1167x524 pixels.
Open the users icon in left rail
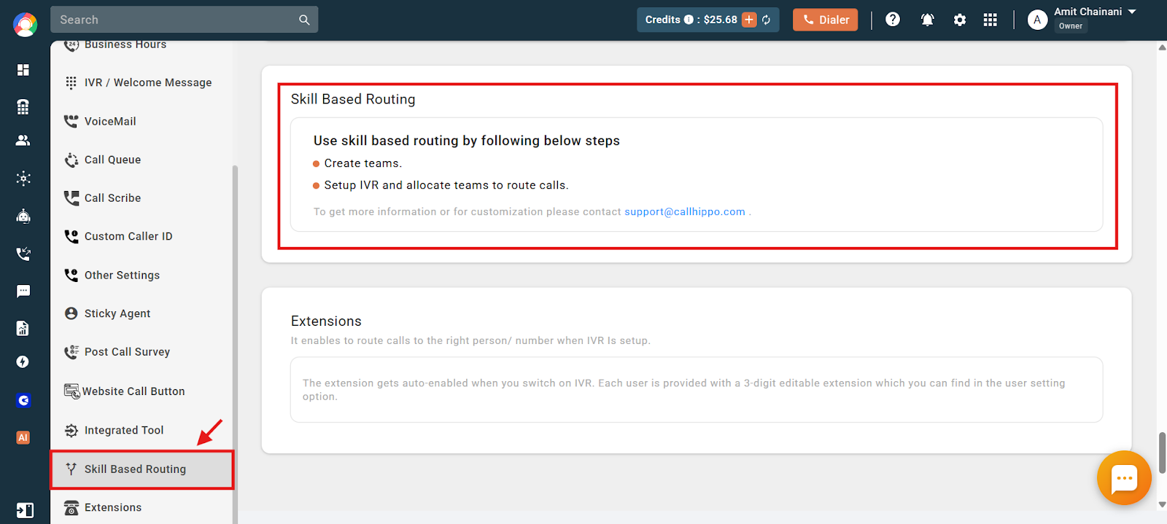23,141
